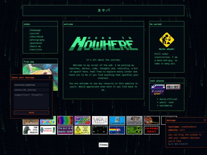The image size is (207, 155).
Task: Click the green stars on black stamp
Action: coord(100,130)
